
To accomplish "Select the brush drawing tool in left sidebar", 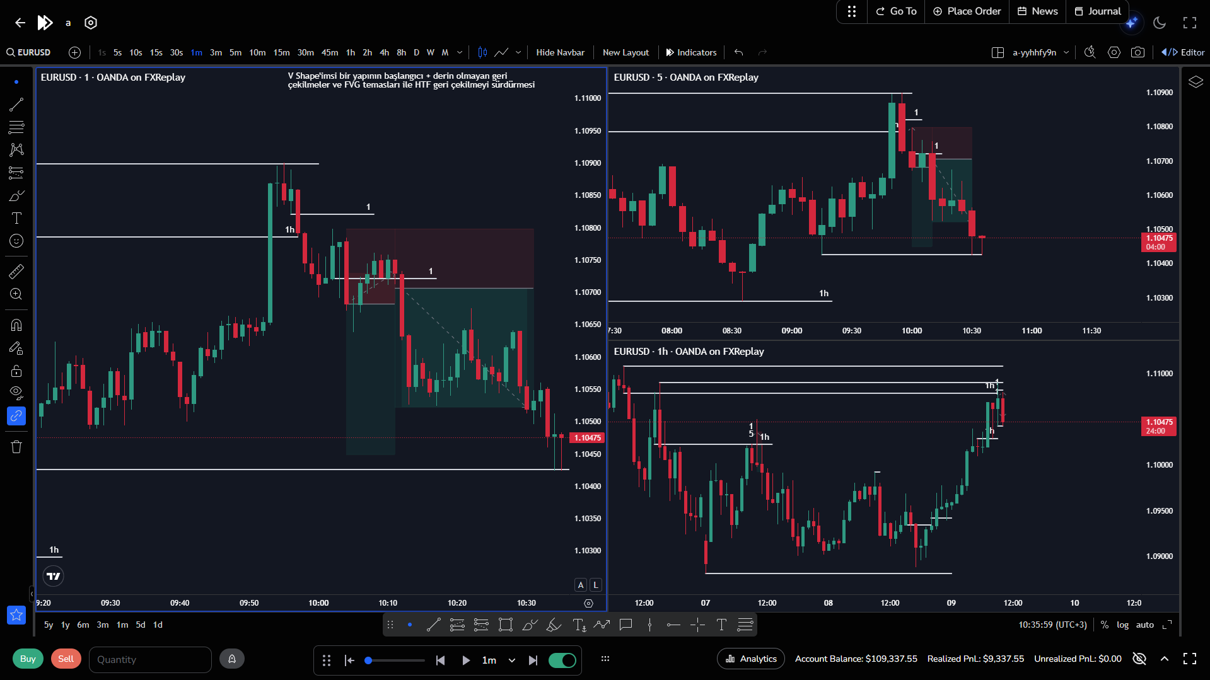I will pyautogui.click(x=16, y=195).
